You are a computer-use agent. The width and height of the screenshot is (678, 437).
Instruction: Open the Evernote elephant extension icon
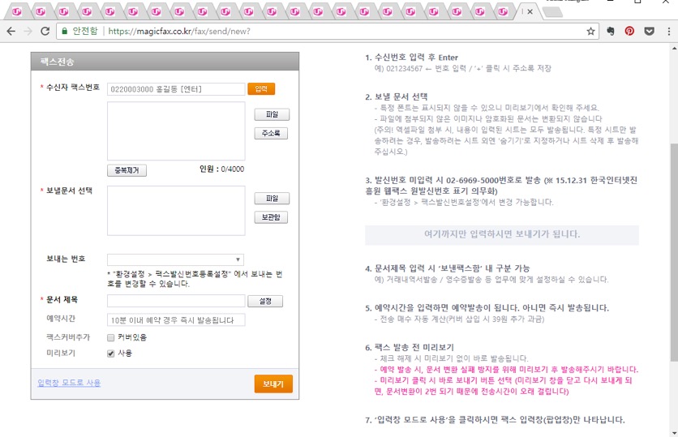611,31
